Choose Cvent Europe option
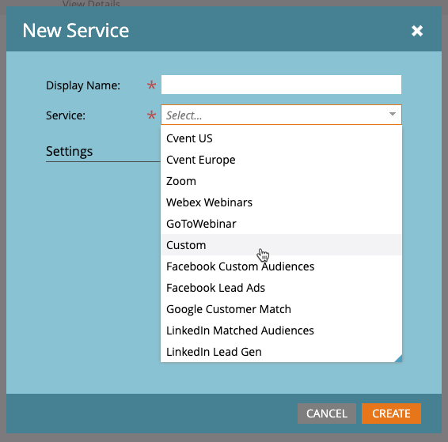The image size is (448, 442). [281, 160]
